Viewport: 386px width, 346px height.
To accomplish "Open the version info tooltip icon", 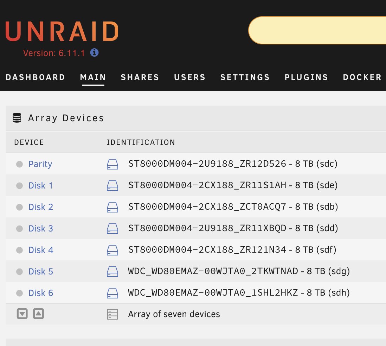I will point(94,53).
